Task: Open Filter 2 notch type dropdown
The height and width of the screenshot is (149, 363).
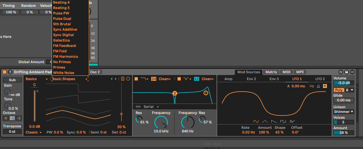Action: point(187,79)
